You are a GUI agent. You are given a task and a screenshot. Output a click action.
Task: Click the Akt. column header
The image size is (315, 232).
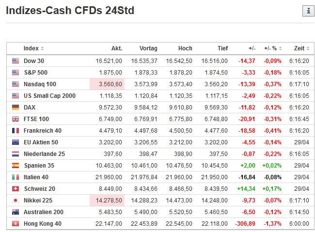click(116, 48)
